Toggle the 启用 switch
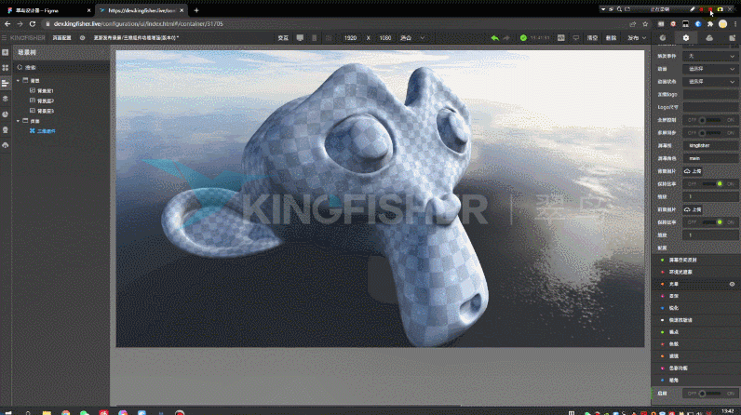This screenshot has width=741, height=415. coord(710,394)
